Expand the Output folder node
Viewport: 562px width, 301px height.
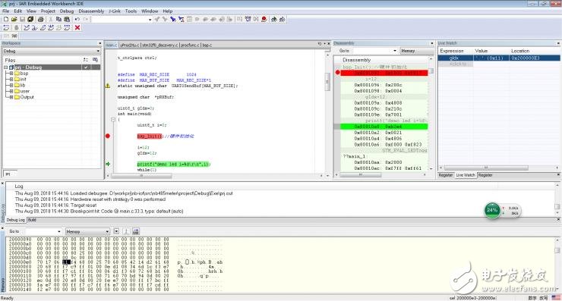click(11, 97)
